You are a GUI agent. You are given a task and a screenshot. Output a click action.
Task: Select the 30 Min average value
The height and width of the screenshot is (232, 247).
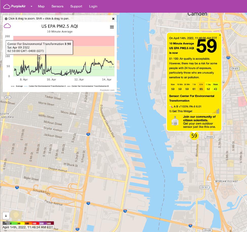pyautogui.click(x=187, y=89)
